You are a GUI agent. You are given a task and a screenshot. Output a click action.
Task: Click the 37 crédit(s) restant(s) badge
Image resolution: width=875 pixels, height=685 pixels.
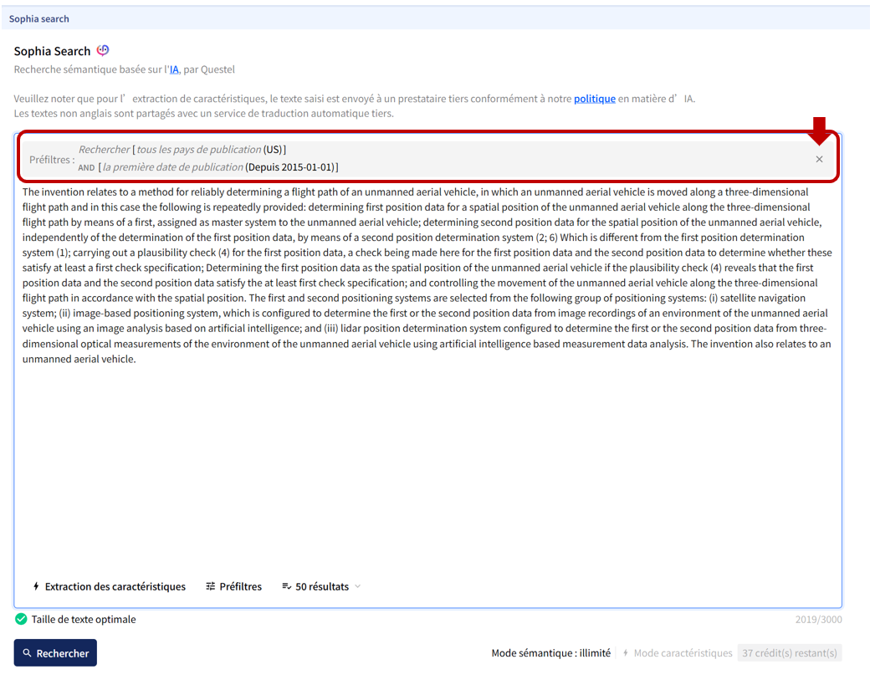pyautogui.click(x=789, y=653)
